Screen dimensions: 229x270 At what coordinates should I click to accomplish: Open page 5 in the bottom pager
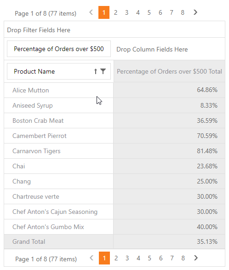point(149,258)
